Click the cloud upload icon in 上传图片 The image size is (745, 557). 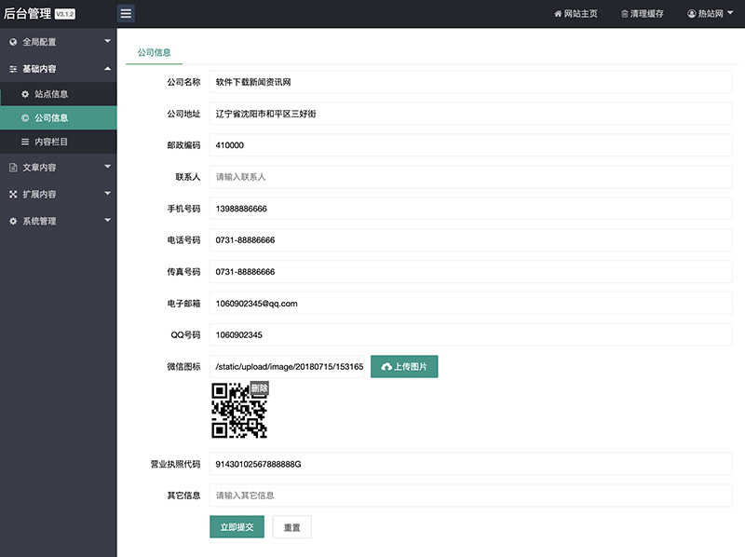[386, 367]
